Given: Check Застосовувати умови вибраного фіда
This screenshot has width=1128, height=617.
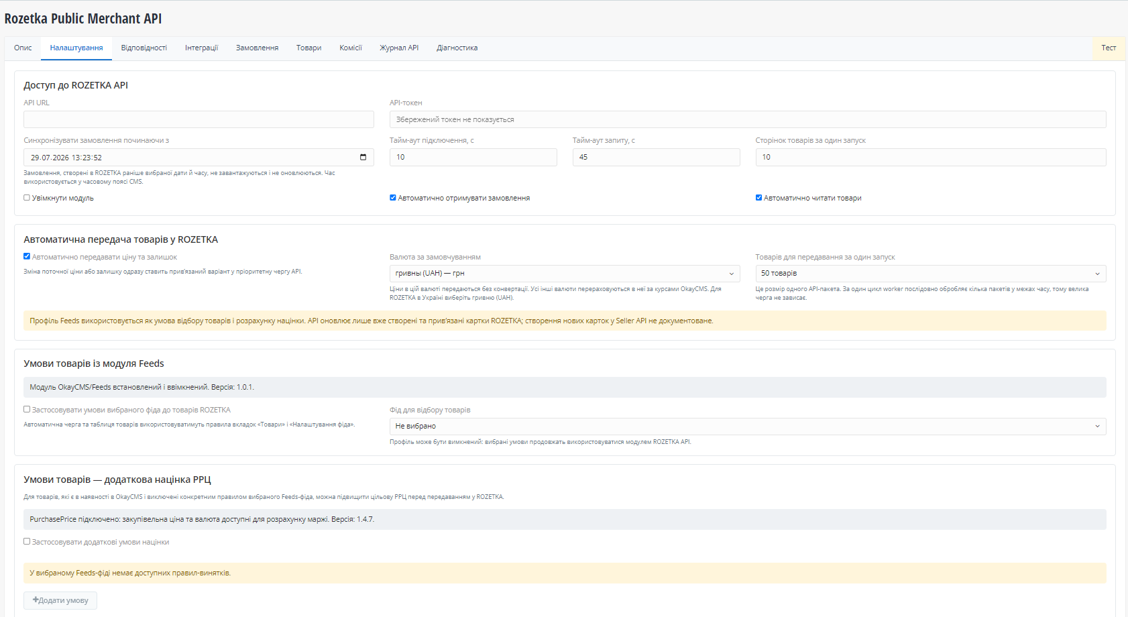Looking at the screenshot, I should point(27,409).
